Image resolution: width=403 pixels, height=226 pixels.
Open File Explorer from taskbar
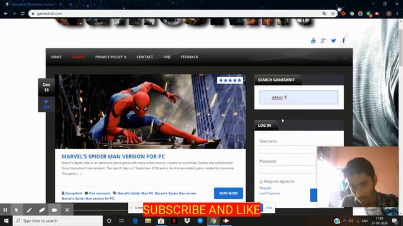click(x=148, y=220)
